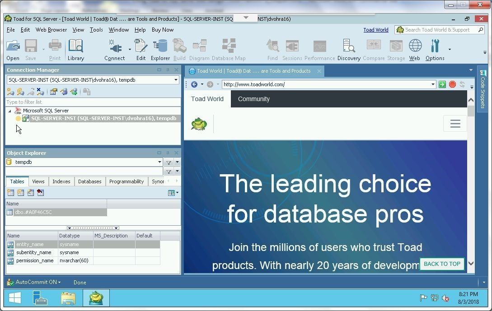This screenshot has width=492, height=311.
Task: Open the Options tools icon
Action: tap(435, 46)
